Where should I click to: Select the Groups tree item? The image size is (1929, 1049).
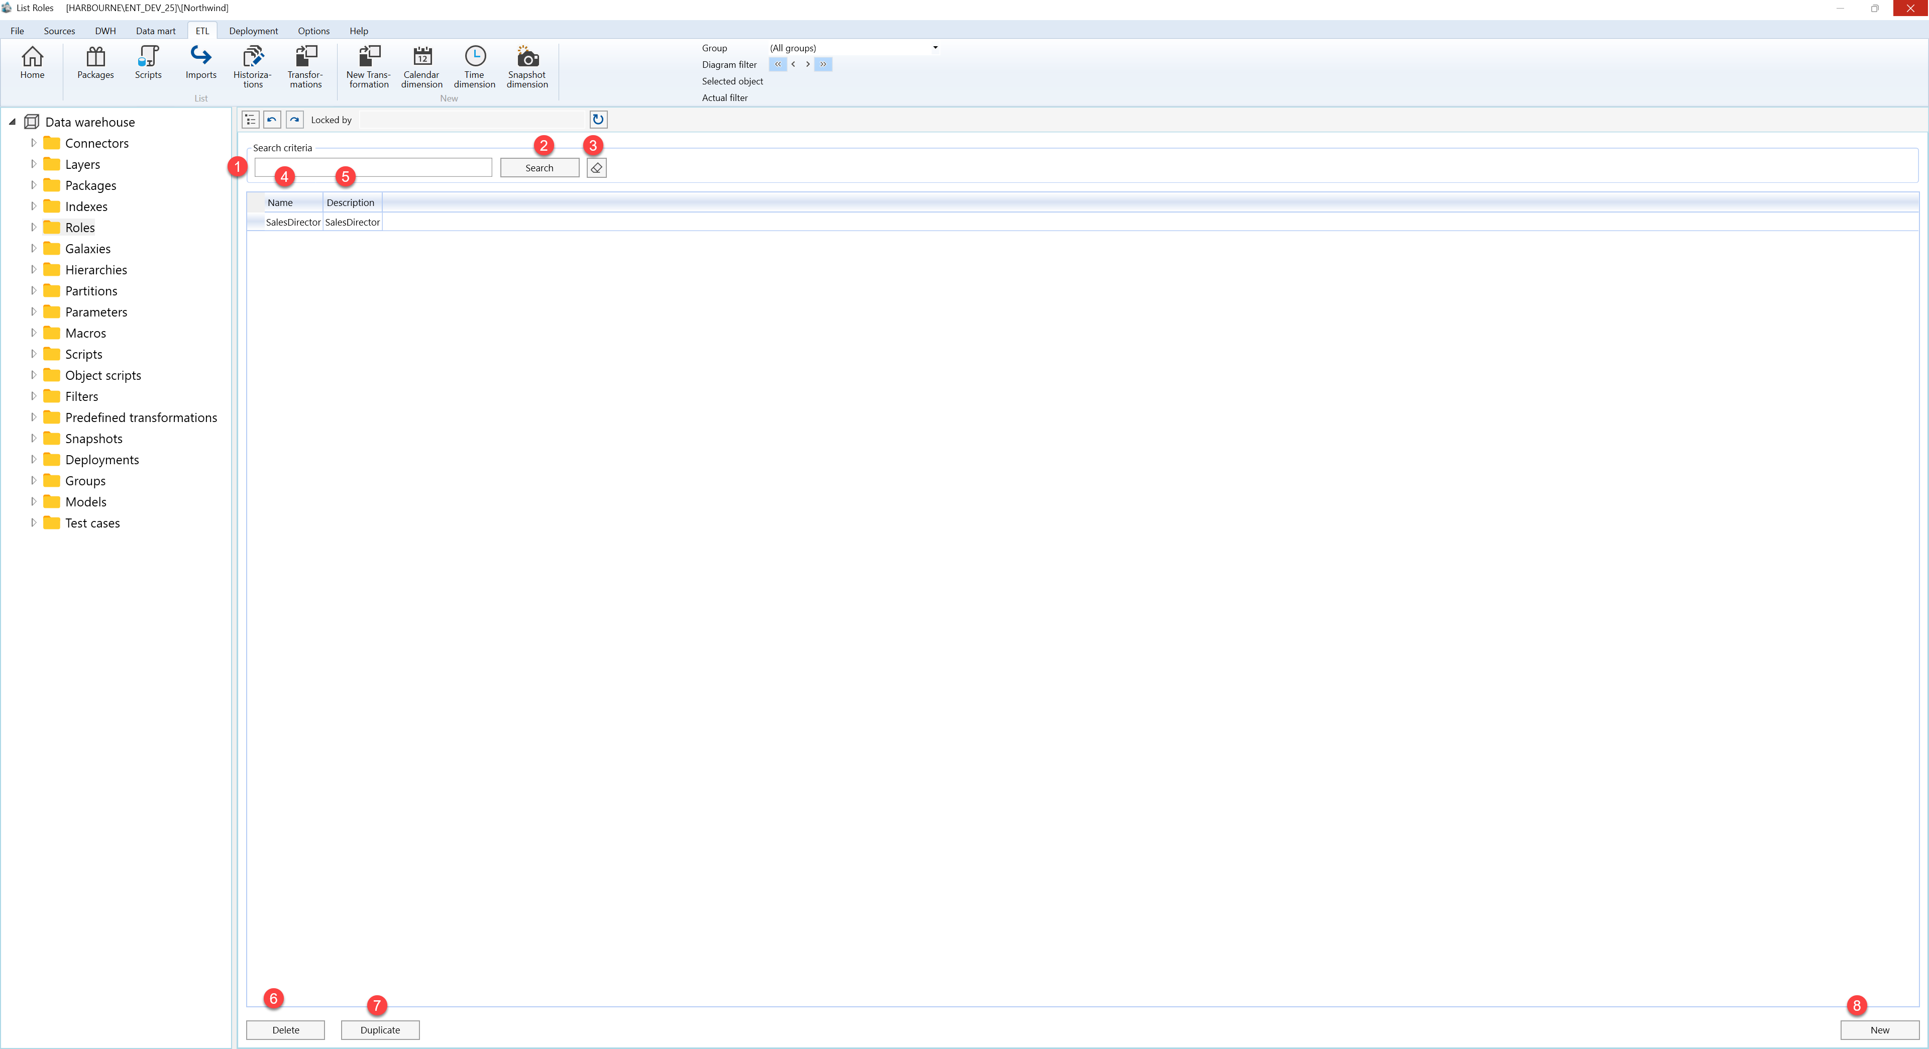(x=85, y=481)
